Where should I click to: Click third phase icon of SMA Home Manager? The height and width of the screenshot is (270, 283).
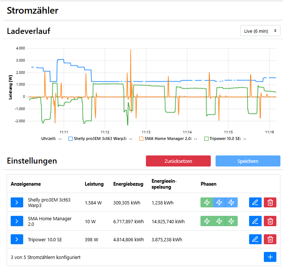pyautogui.click(x=231, y=221)
